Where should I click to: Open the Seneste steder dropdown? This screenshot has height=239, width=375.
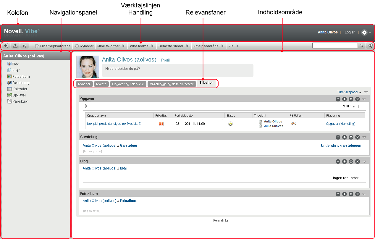pyautogui.click(x=173, y=46)
